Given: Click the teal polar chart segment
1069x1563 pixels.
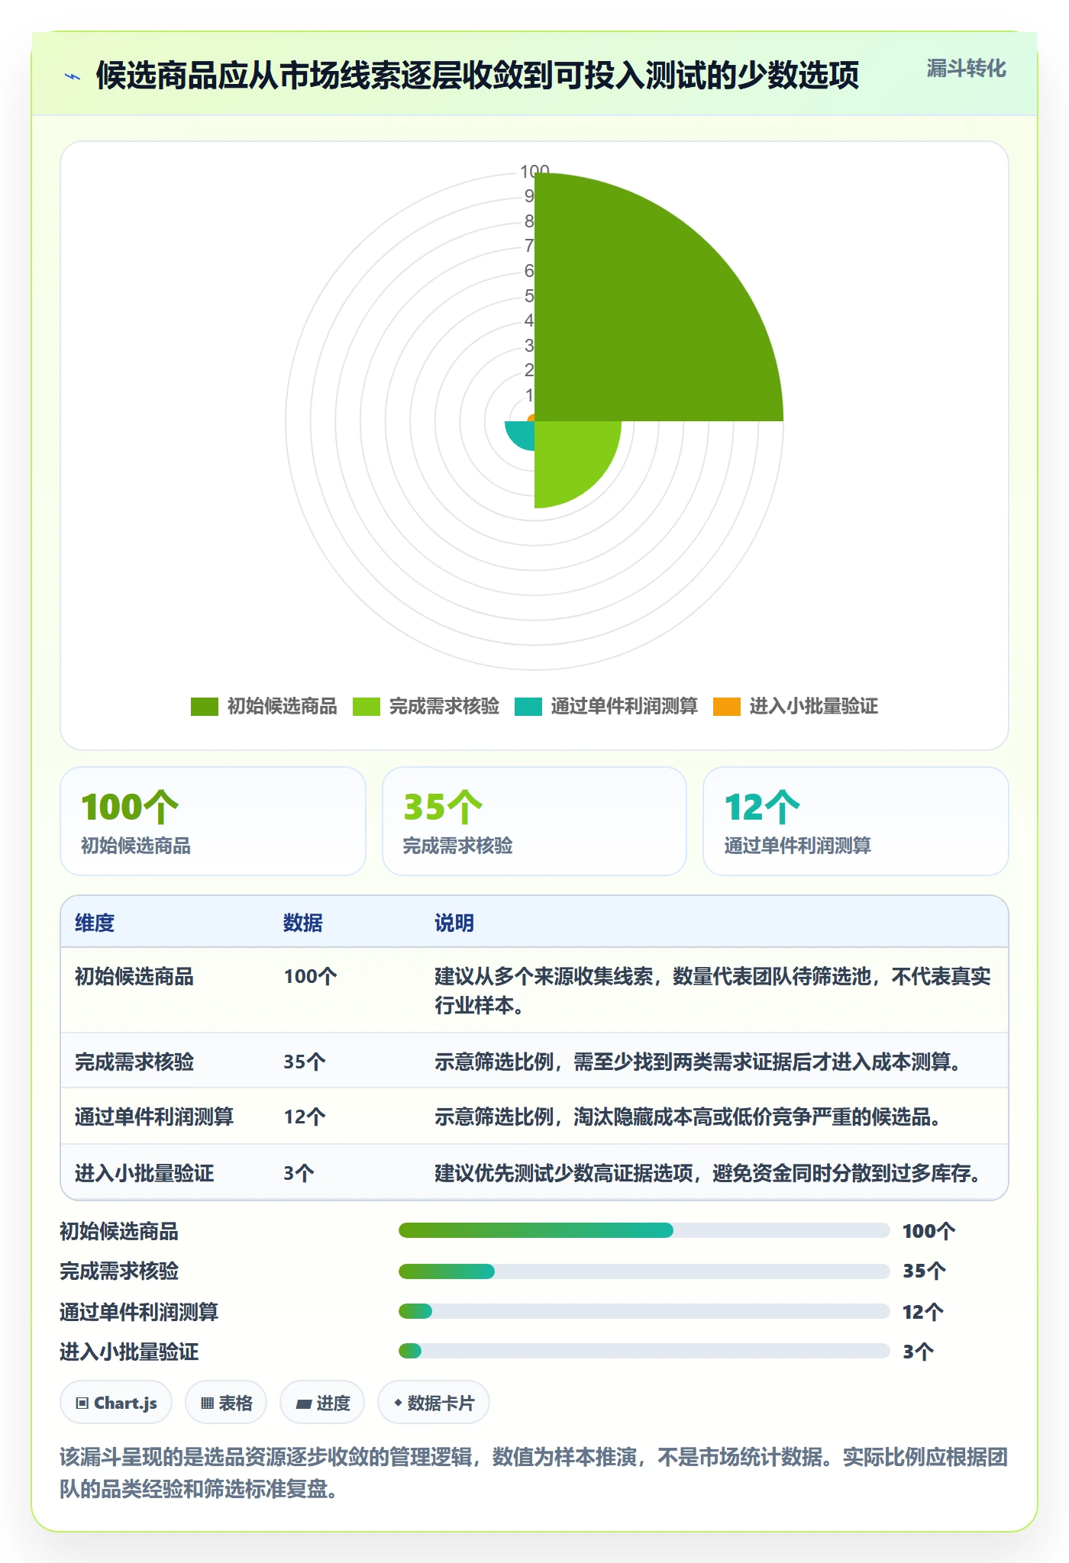Looking at the screenshot, I should (522, 433).
